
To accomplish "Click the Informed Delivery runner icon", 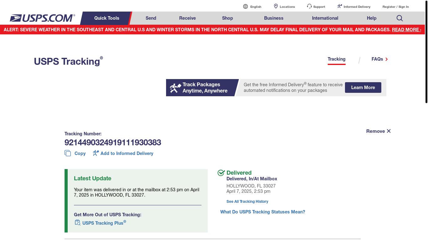I will tap(340, 6).
